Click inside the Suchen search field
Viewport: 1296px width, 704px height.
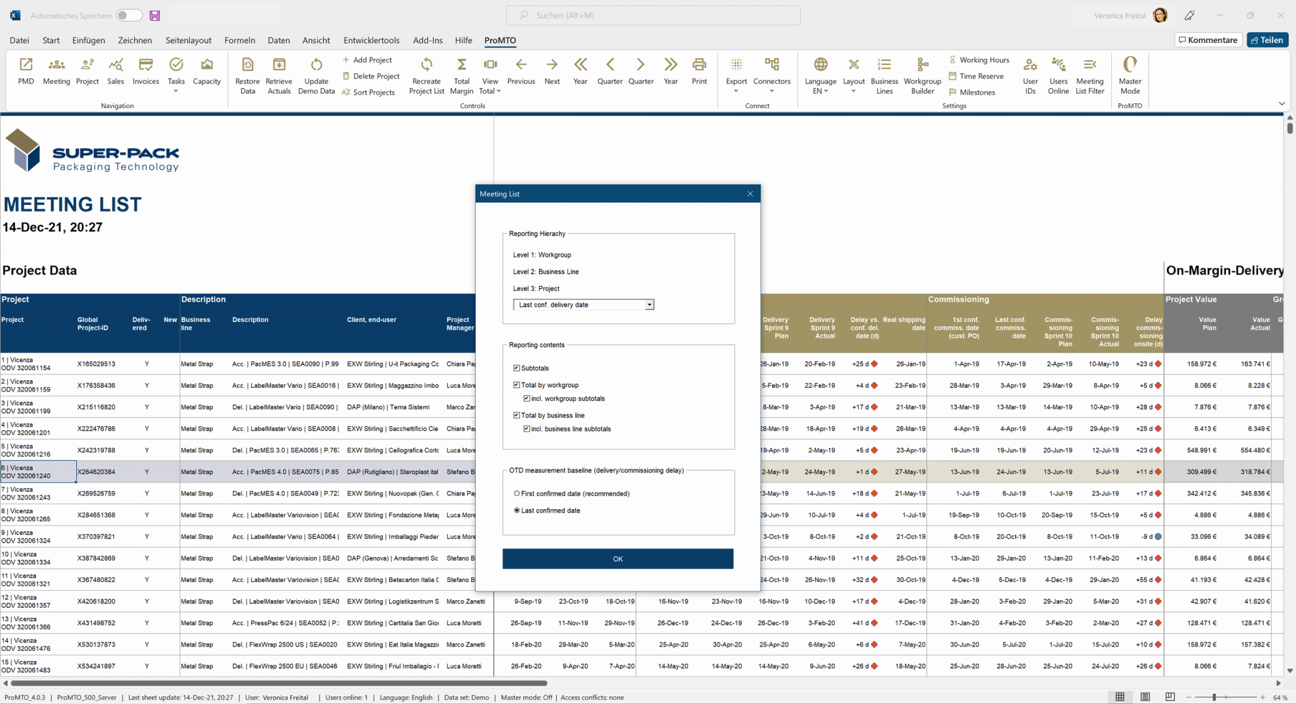coord(653,15)
